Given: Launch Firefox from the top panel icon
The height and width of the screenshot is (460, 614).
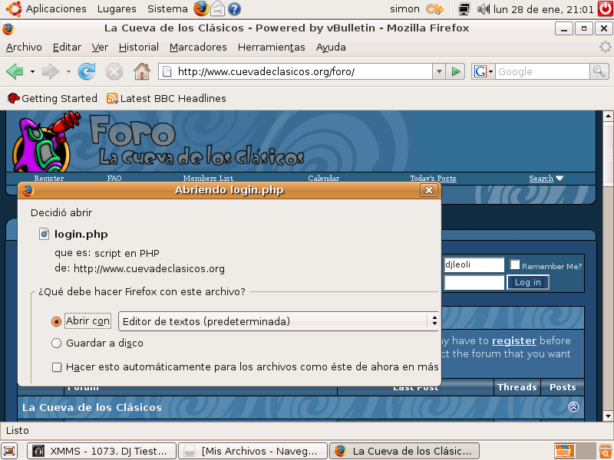Looking at the screenshot, I should [201, 8].
